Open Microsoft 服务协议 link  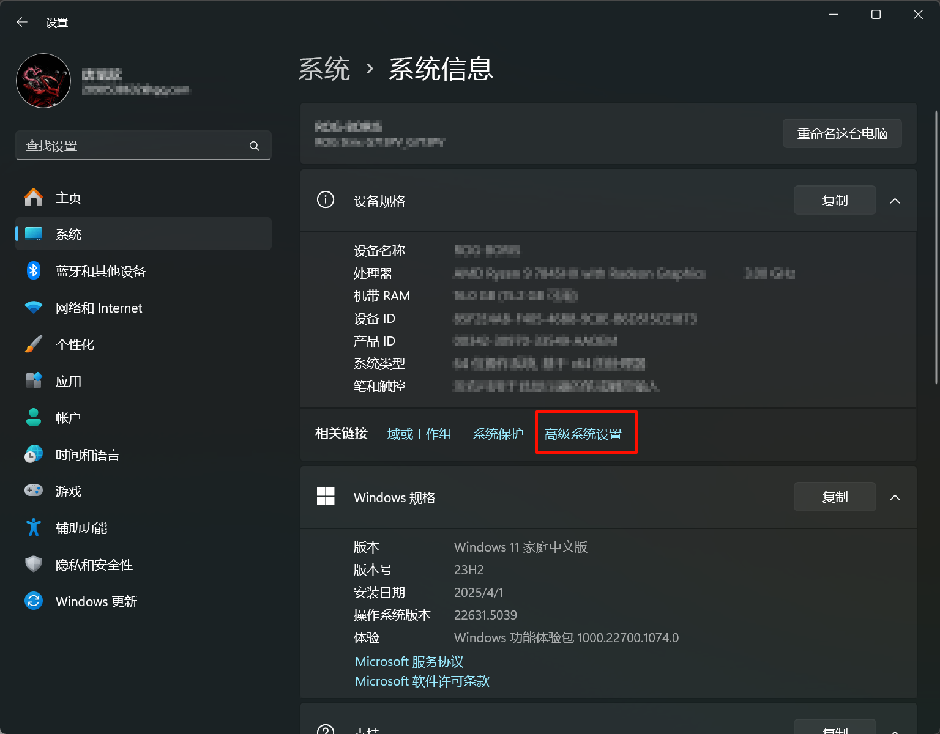click(409, 661)
